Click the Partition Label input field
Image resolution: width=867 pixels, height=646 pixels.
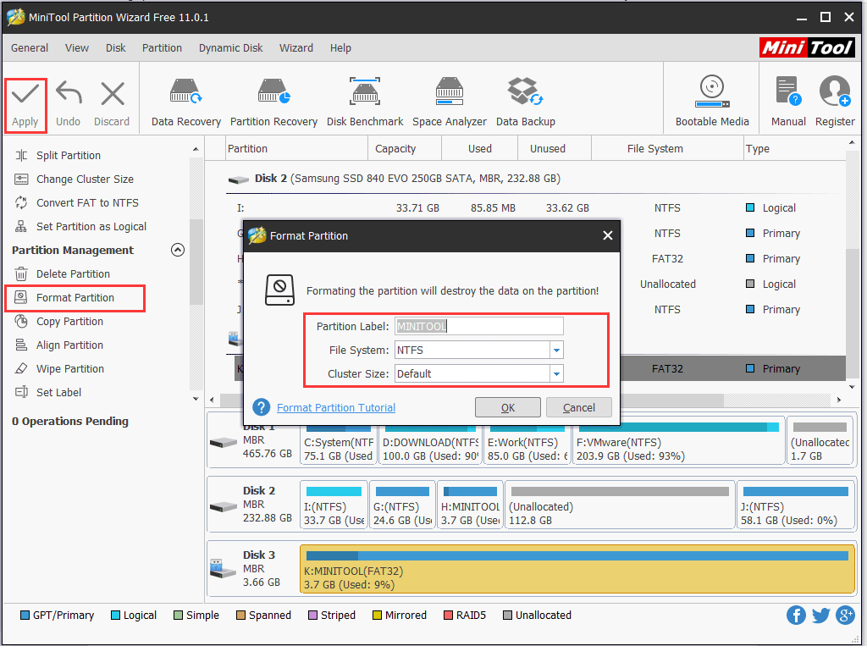tap(479, 326)
